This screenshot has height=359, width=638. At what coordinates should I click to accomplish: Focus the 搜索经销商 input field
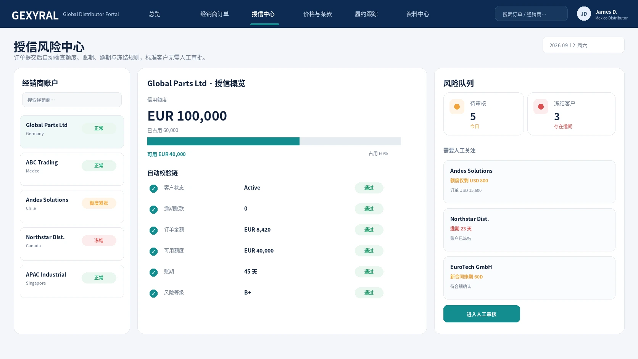coord(72,100)
